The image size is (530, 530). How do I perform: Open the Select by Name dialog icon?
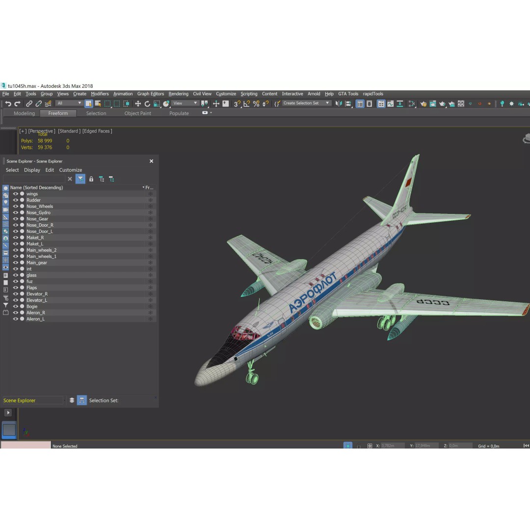[x=98, y=104]
